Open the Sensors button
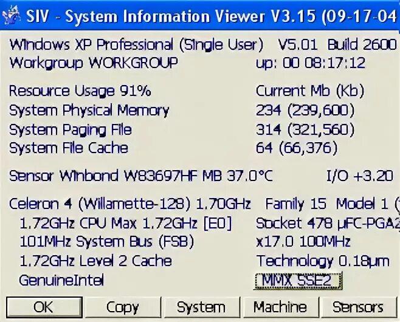Viewport: 400px width, 322px height. [x=358, y=307]
